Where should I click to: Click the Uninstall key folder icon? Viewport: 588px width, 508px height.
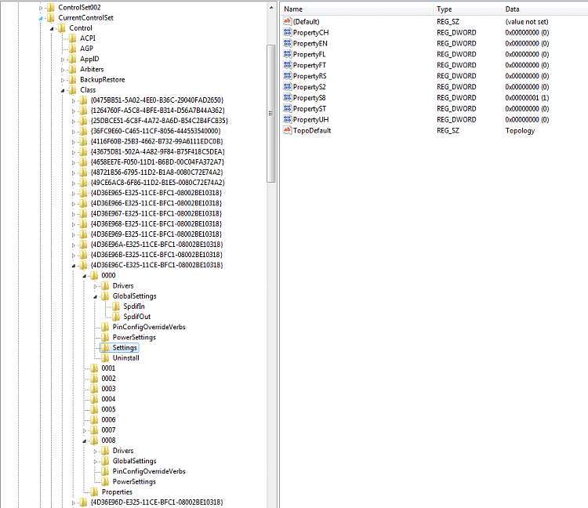[x=105, y=357]
